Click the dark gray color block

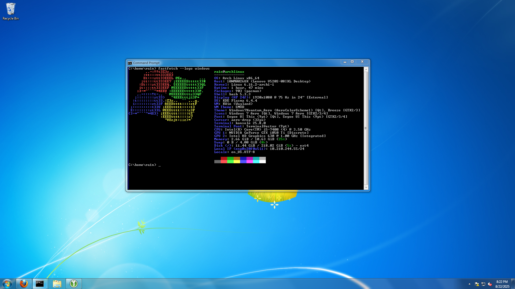coord(218,162)
